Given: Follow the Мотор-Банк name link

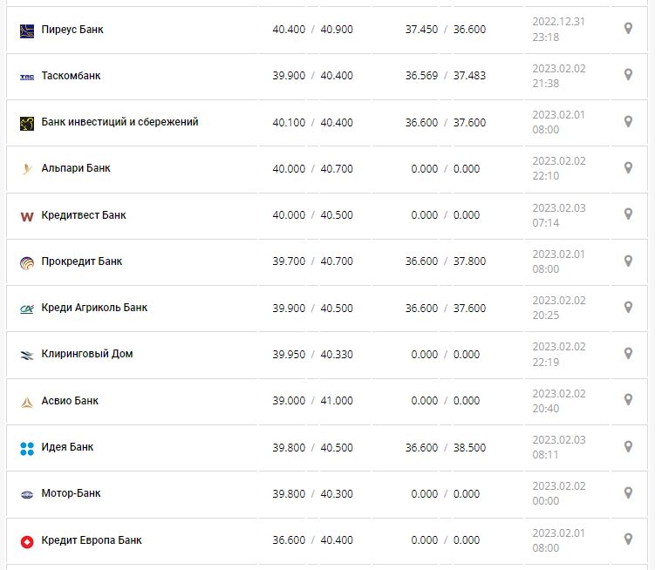Looking at the screenshot, I should [71, 493].
